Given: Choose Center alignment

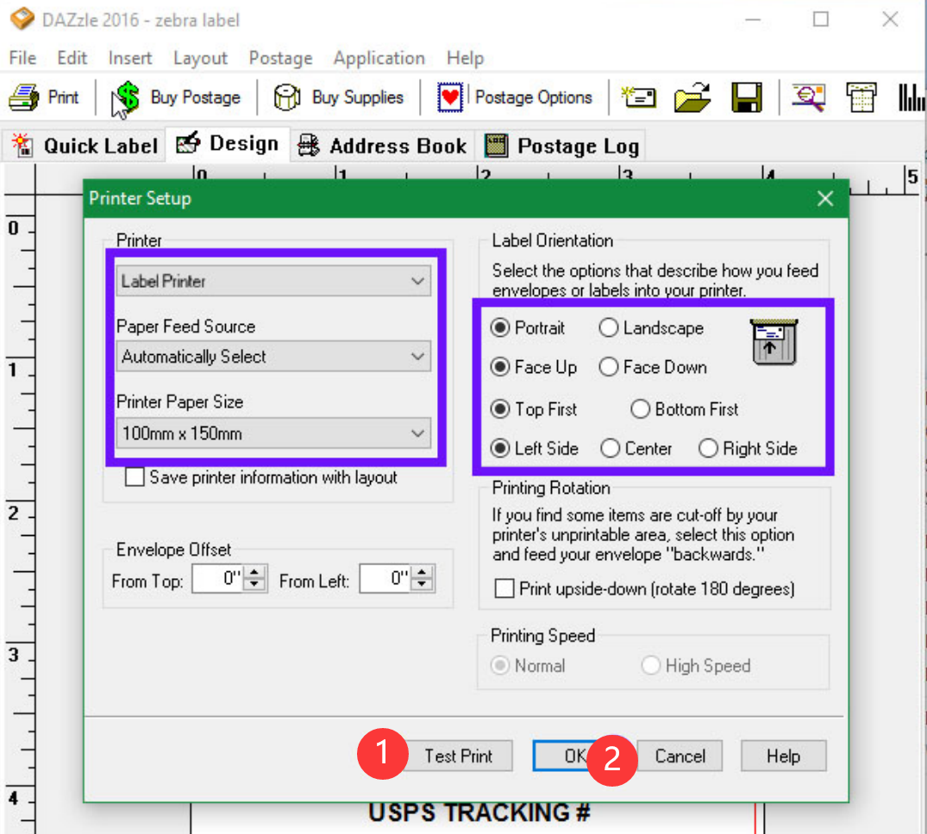Looking at the screenshot, I should (636, 449).
